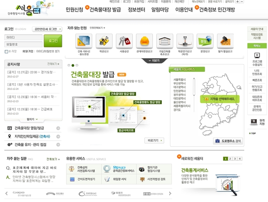Click the 착공신고 excavator icon
The width and height of the screenshot is (268, 202).
pos(104,41)
